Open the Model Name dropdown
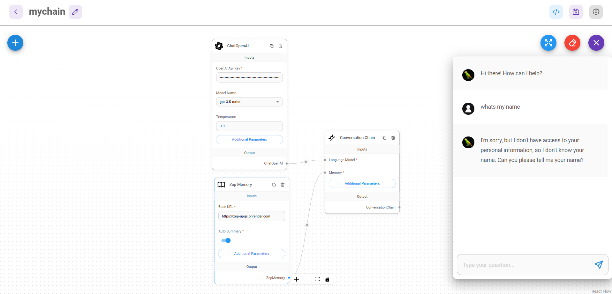This screenshot has height=294, width=612. pos(249,102)
